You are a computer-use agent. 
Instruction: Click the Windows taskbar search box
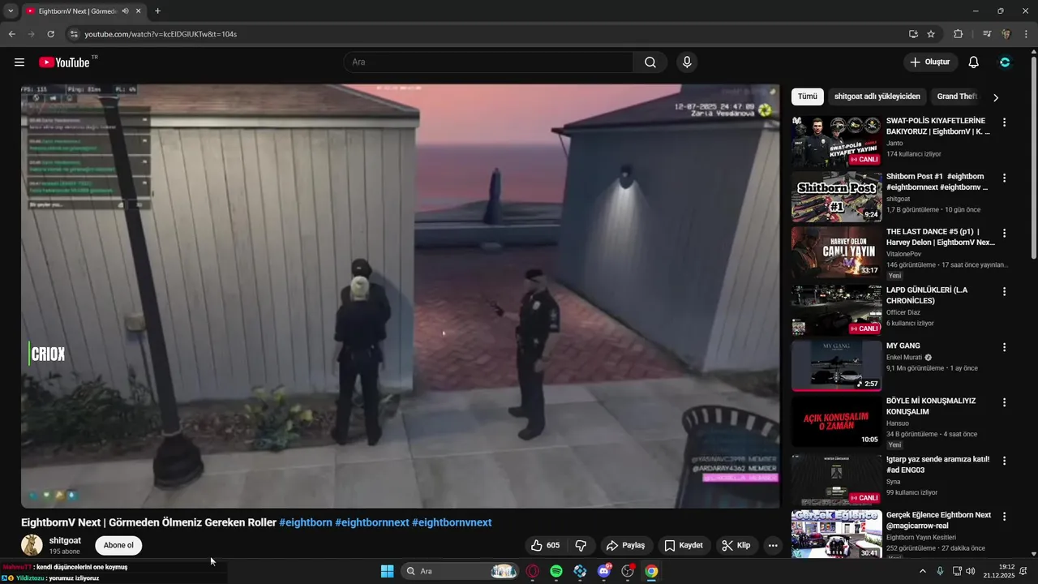460,571
